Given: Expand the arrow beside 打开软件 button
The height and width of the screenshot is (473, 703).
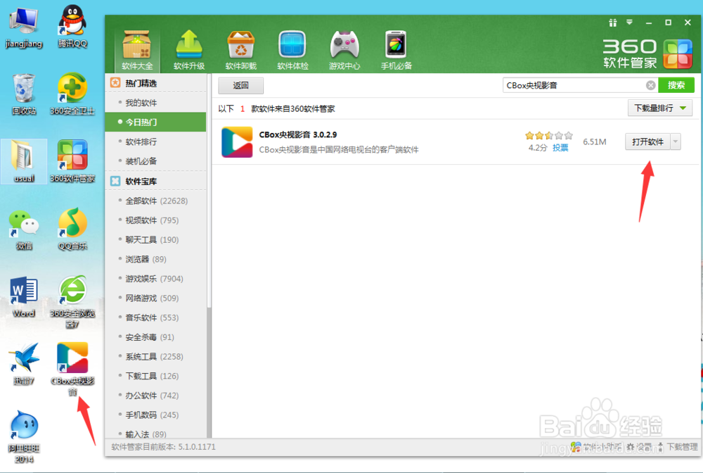Looking at the screenshot, I should coord(675,141).
